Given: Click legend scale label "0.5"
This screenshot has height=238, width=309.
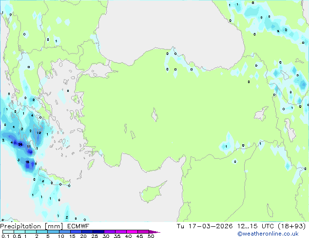Looking at the screenshot, I should coord(17,236).
